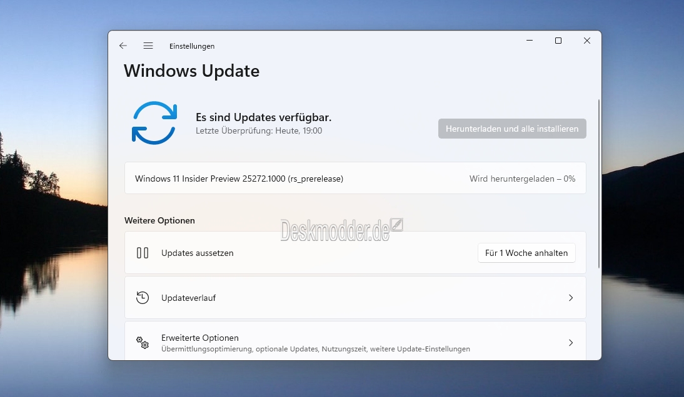Viewport: 684px width, 397px height.
Task: Pause updates with Für 1 Woche anhalten
Action: pos(526,253)
